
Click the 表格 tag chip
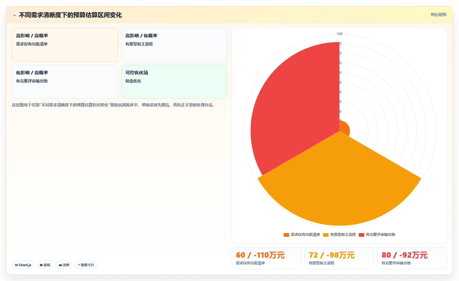(45, 265)
